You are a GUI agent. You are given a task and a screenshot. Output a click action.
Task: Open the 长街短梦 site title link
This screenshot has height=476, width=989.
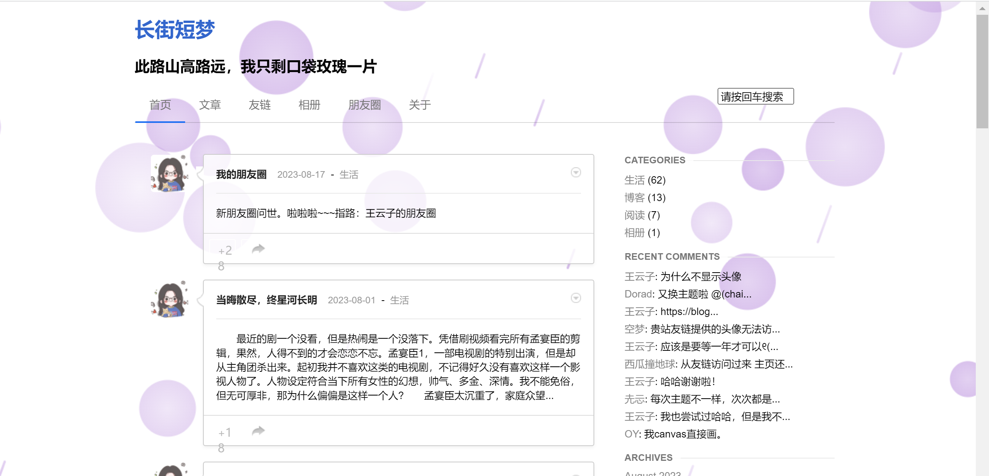coord(175,30)
